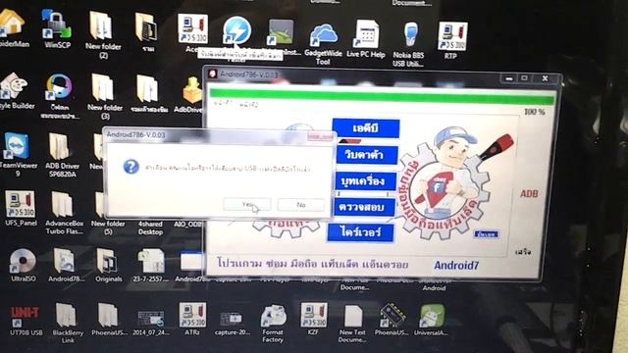The height and width of the screenshot is (353, 628).
Task: Open the New folder (2) icon
Action: click(102, 35)
